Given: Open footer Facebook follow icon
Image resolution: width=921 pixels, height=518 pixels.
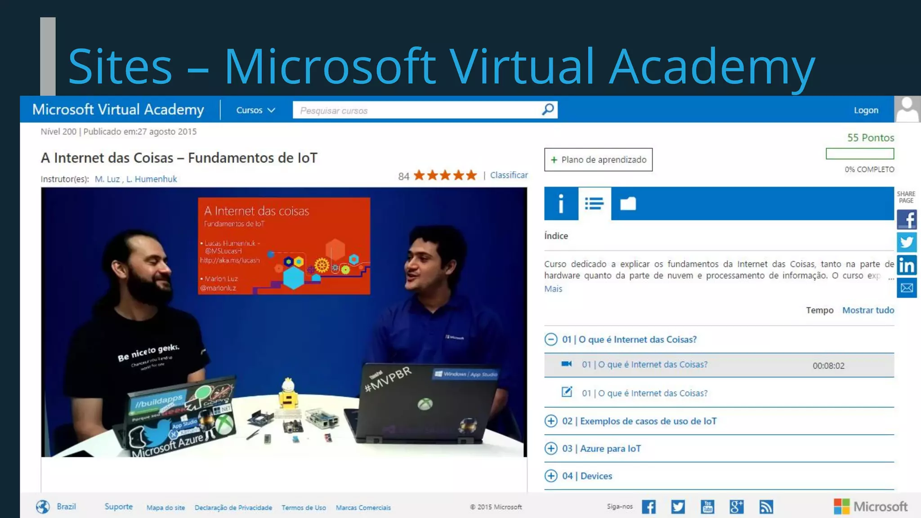Looking at the screenshot, I should (x=648, y=507).
